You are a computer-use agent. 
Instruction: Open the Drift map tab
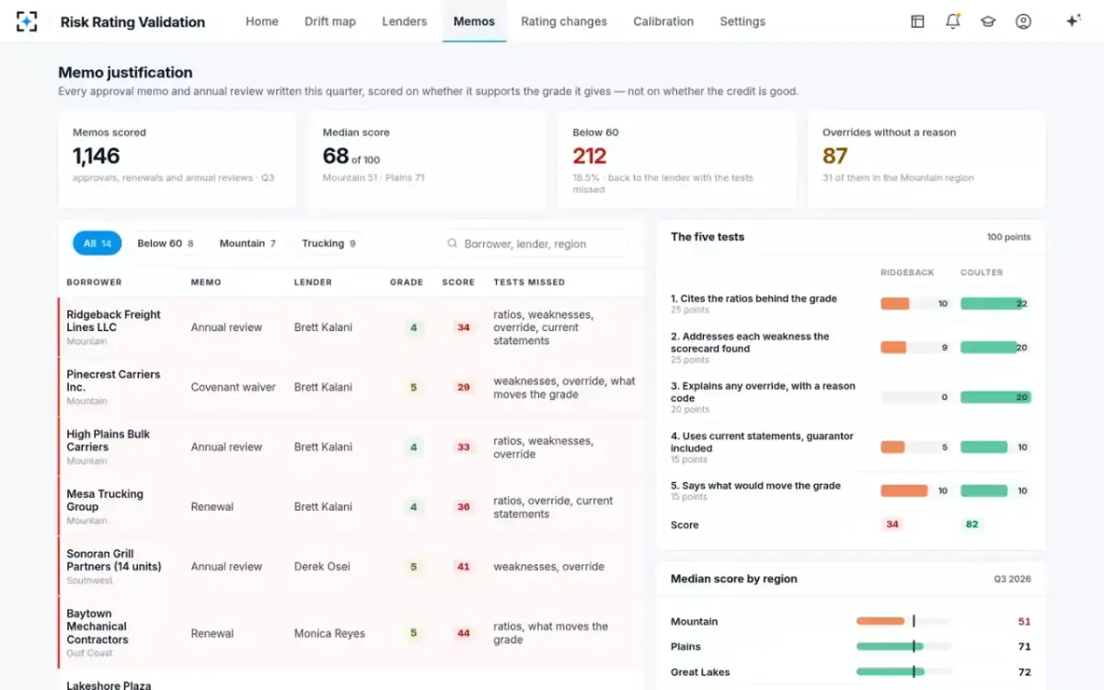(x=330, y=21)
